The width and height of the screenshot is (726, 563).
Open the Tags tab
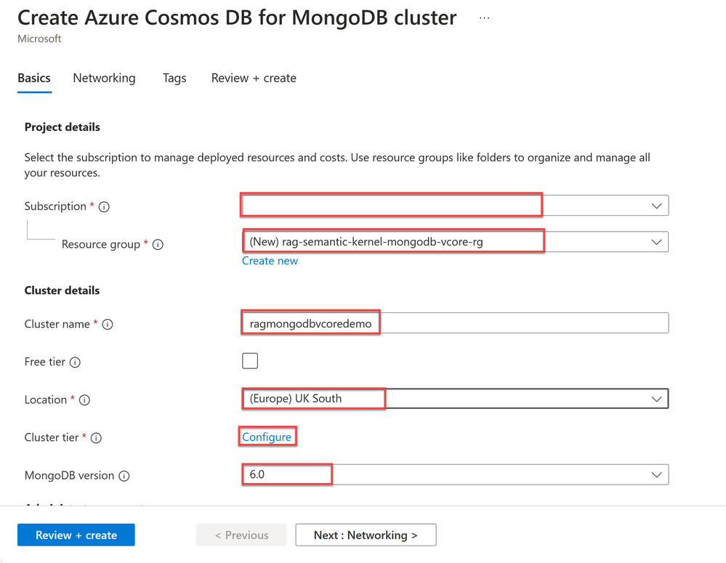click(x=174, y=78)
